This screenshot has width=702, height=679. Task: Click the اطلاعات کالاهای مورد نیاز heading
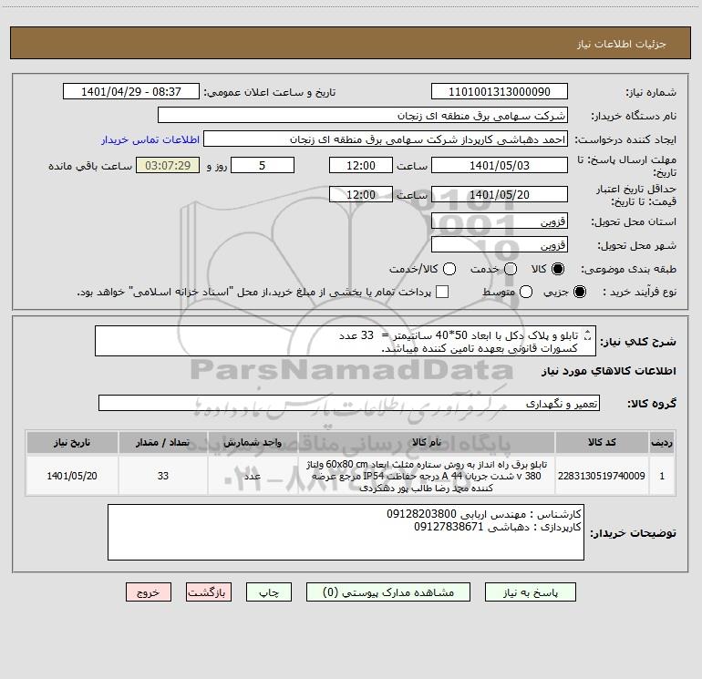tap(608, 371)
